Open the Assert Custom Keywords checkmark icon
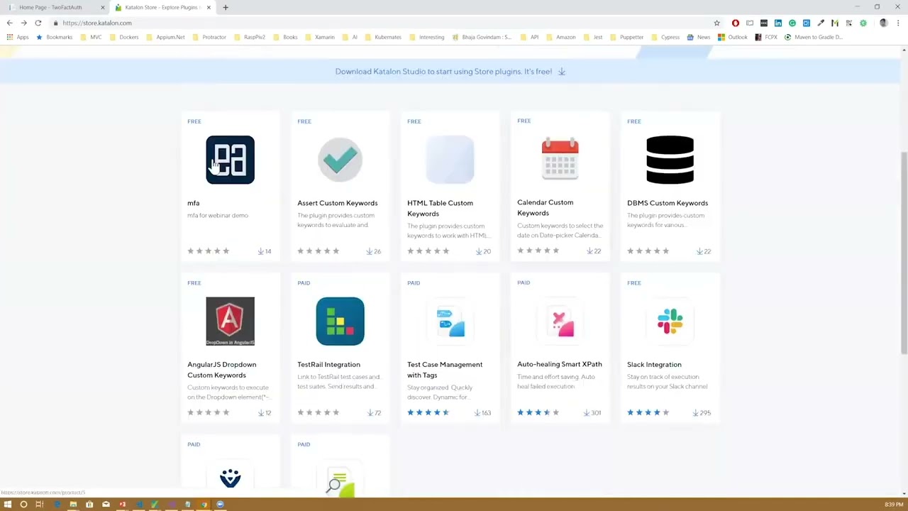 coord(340,159)
